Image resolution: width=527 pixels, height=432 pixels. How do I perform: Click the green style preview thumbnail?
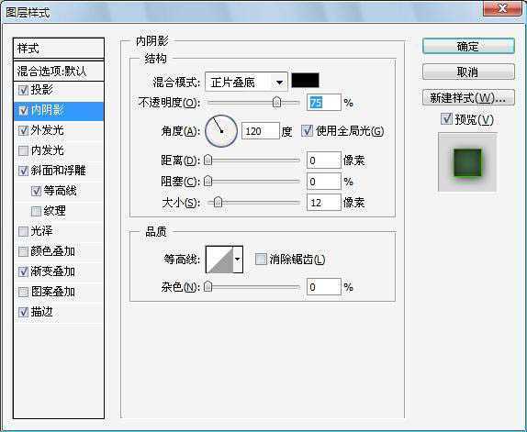(x=467, y=161)
